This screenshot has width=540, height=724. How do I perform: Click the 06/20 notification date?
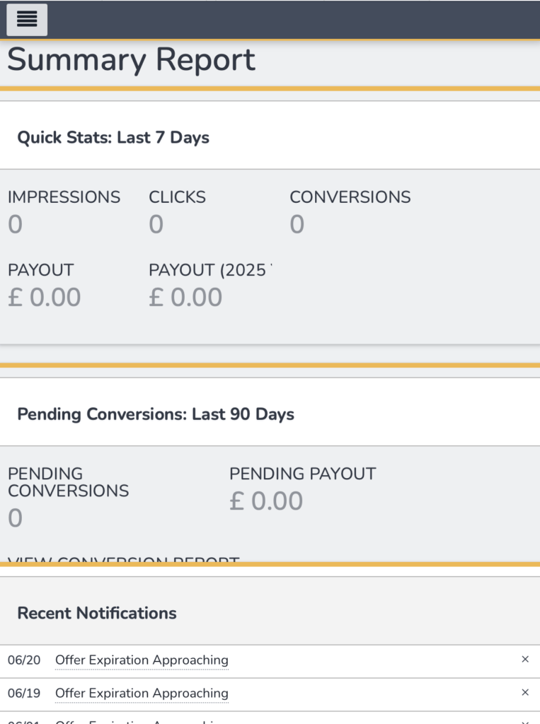24,660
